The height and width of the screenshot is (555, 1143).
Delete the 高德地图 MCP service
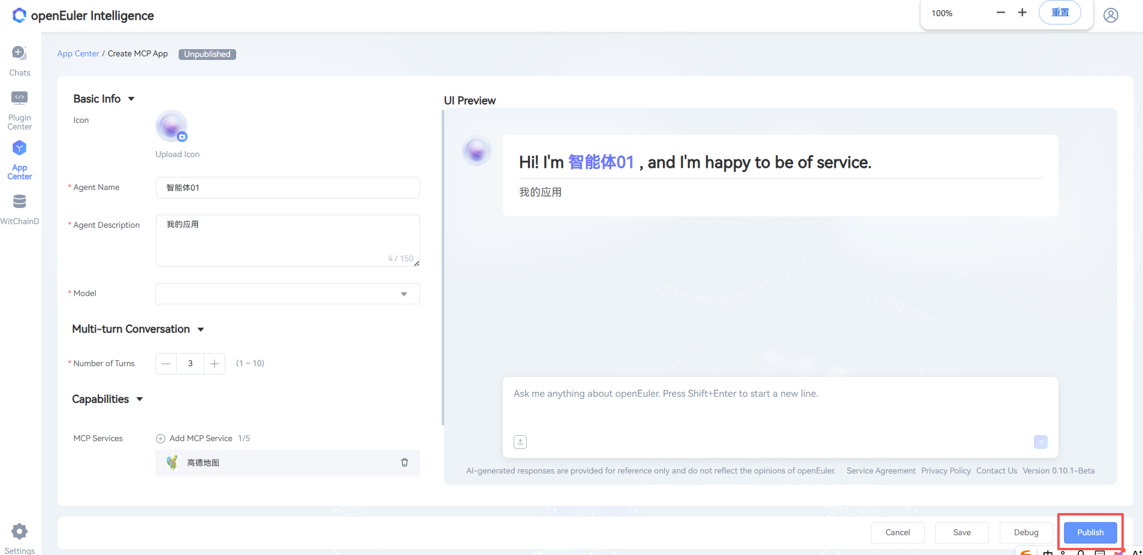(x=405, y=463)
